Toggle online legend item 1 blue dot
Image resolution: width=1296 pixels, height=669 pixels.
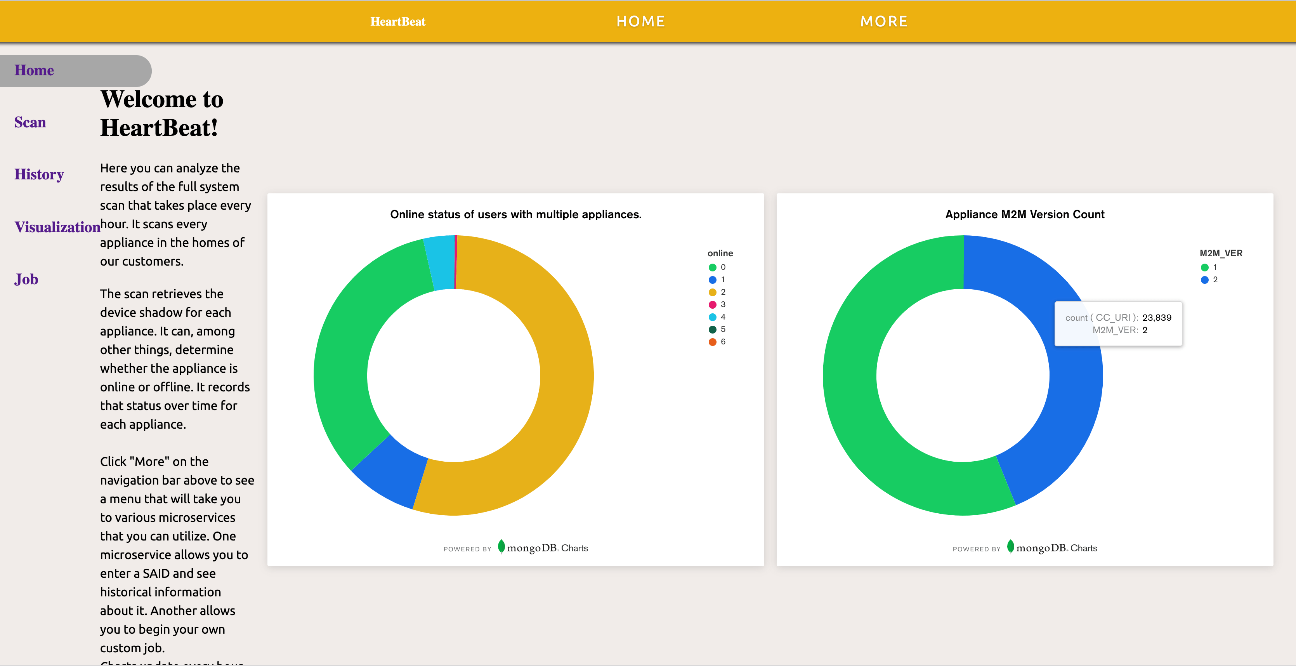pyautogui.click(x=712, y=280)
